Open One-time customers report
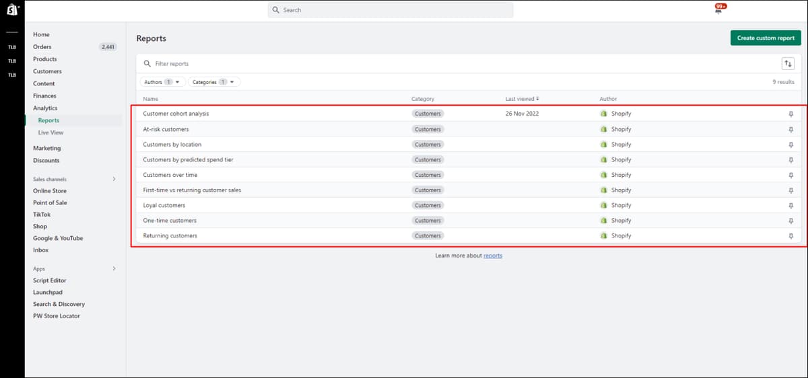The height and width of the screenshot is (378, 808). click(x=170, y=221)
